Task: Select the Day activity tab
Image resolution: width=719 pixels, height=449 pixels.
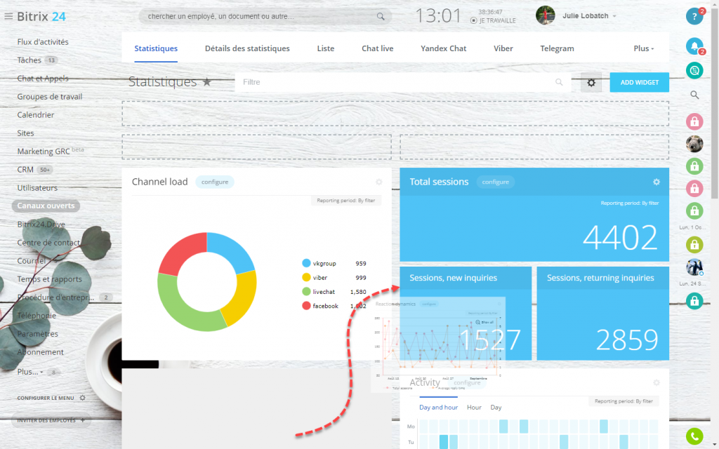Action: tap(496, 408)
